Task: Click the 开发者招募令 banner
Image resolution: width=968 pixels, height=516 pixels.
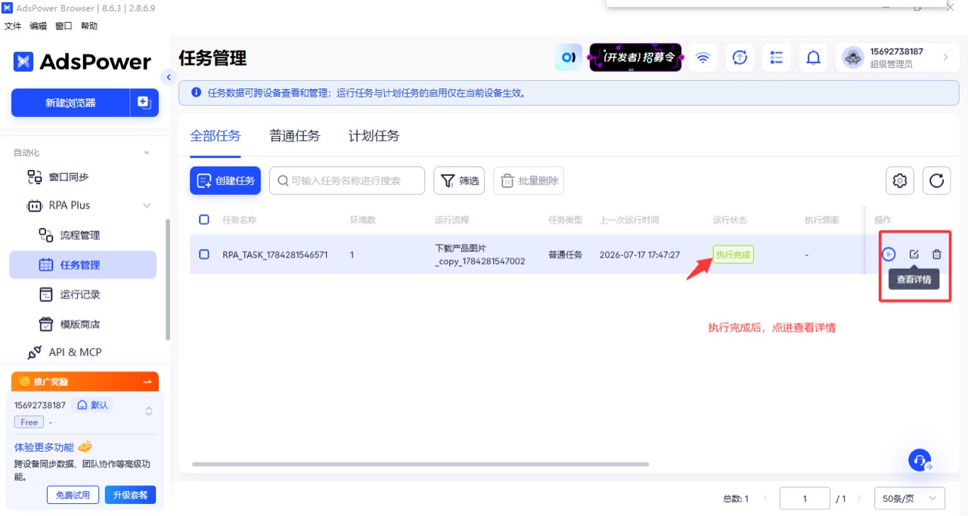Action: (635, 57)
